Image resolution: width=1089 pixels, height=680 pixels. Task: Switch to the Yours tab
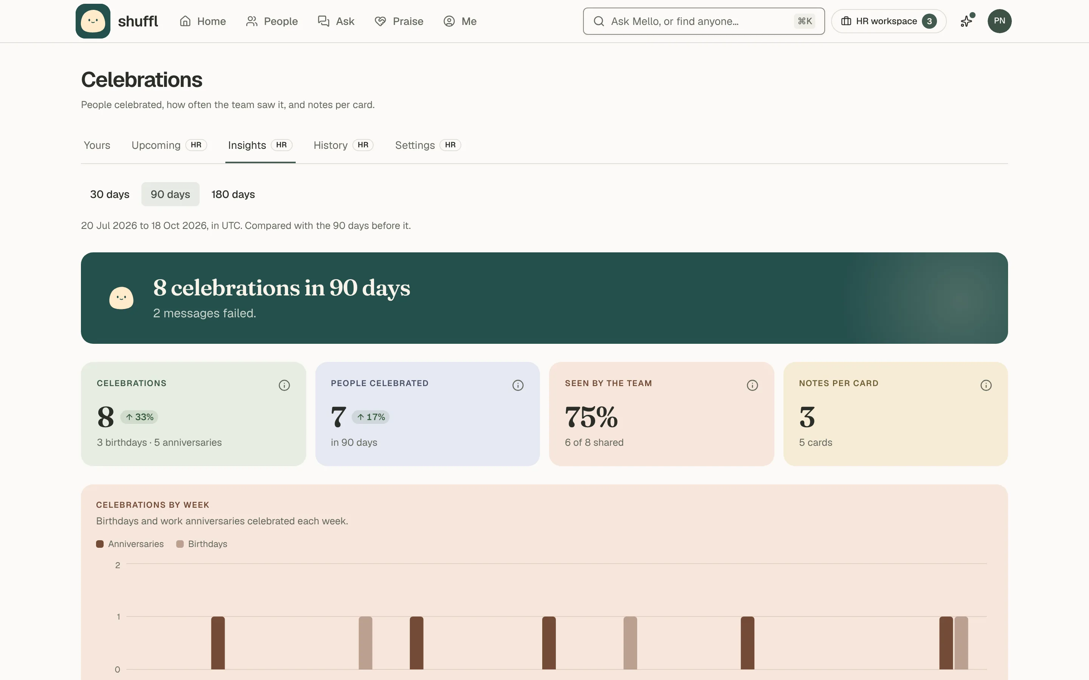pos(97,145)
